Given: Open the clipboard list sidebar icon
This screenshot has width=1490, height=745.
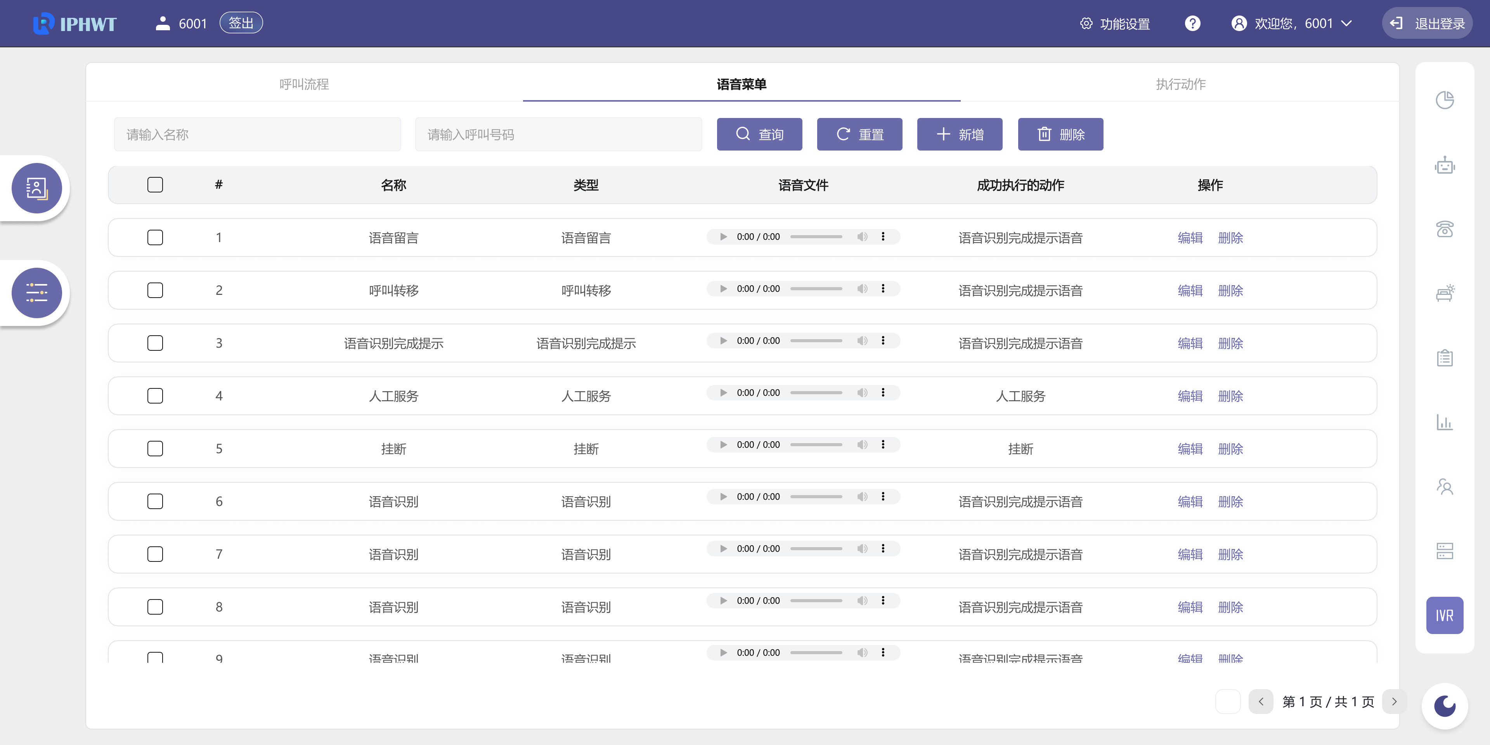Looking at the screenshot, I should (x=1444, y=357).
